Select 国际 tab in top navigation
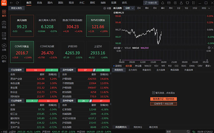The image size is (214, 133). [x=61, y=3]
